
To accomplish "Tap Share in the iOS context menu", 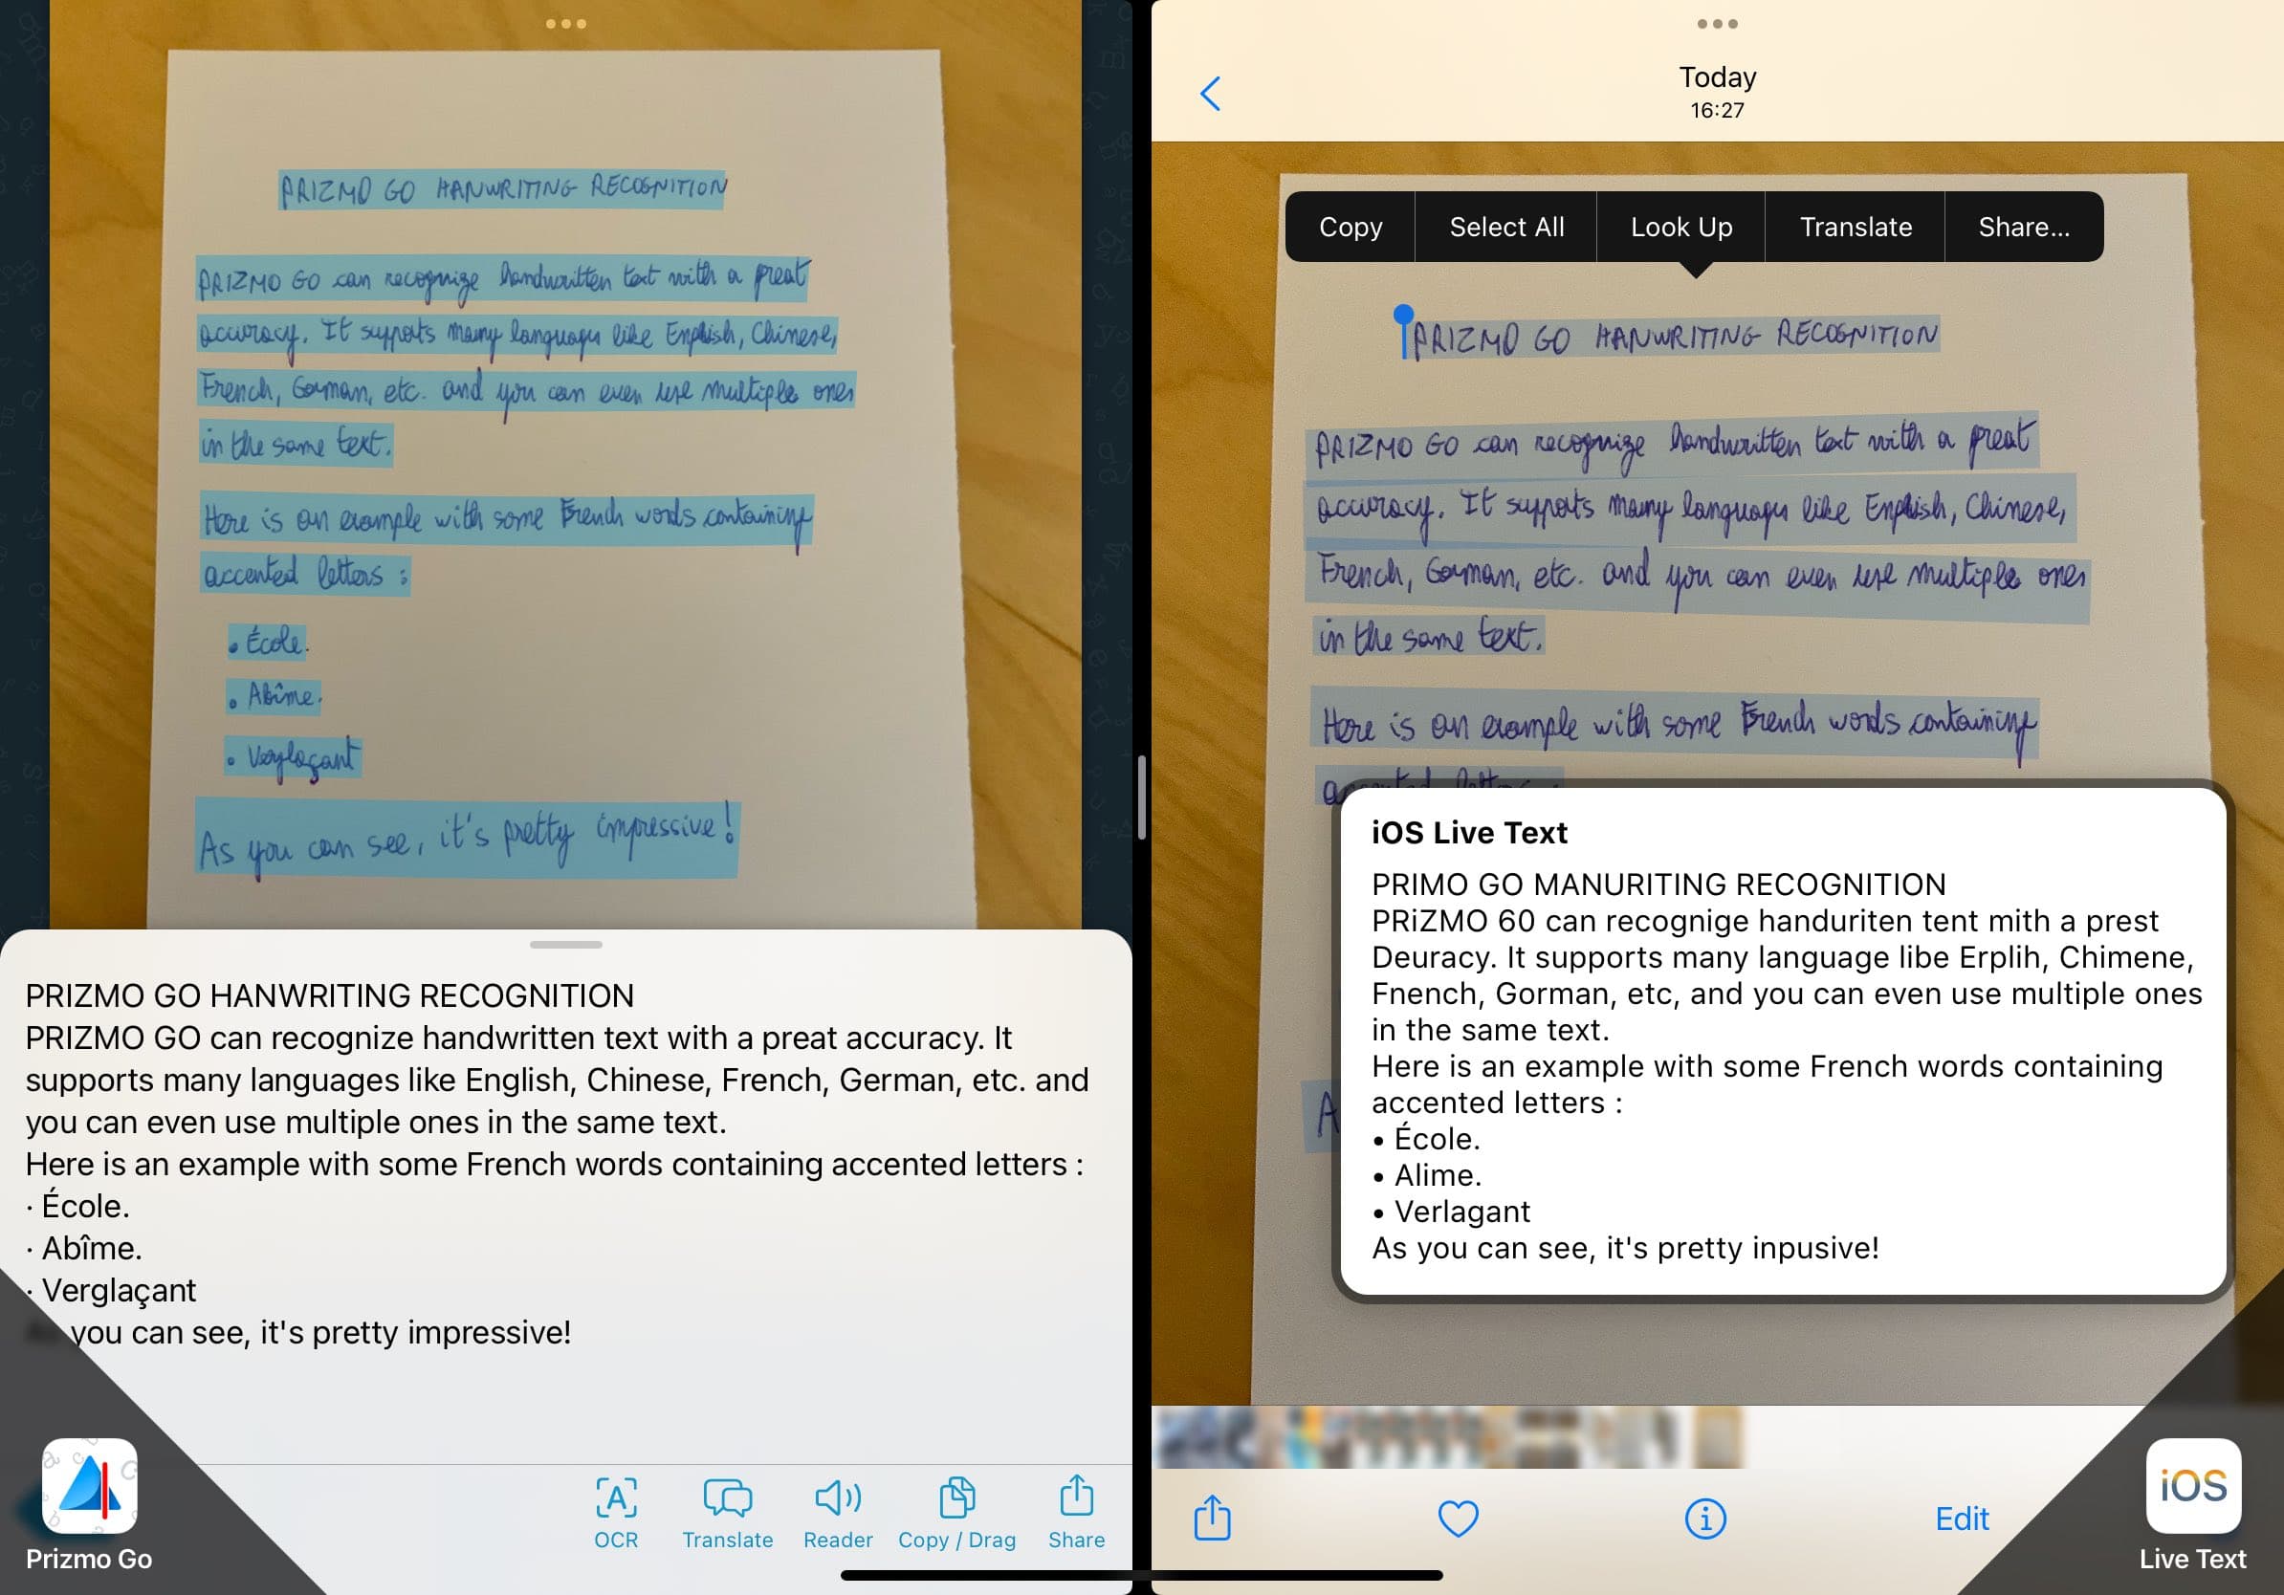I will click(2024, 228).
